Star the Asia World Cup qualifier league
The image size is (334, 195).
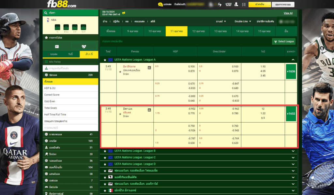(x=105, y=171)
